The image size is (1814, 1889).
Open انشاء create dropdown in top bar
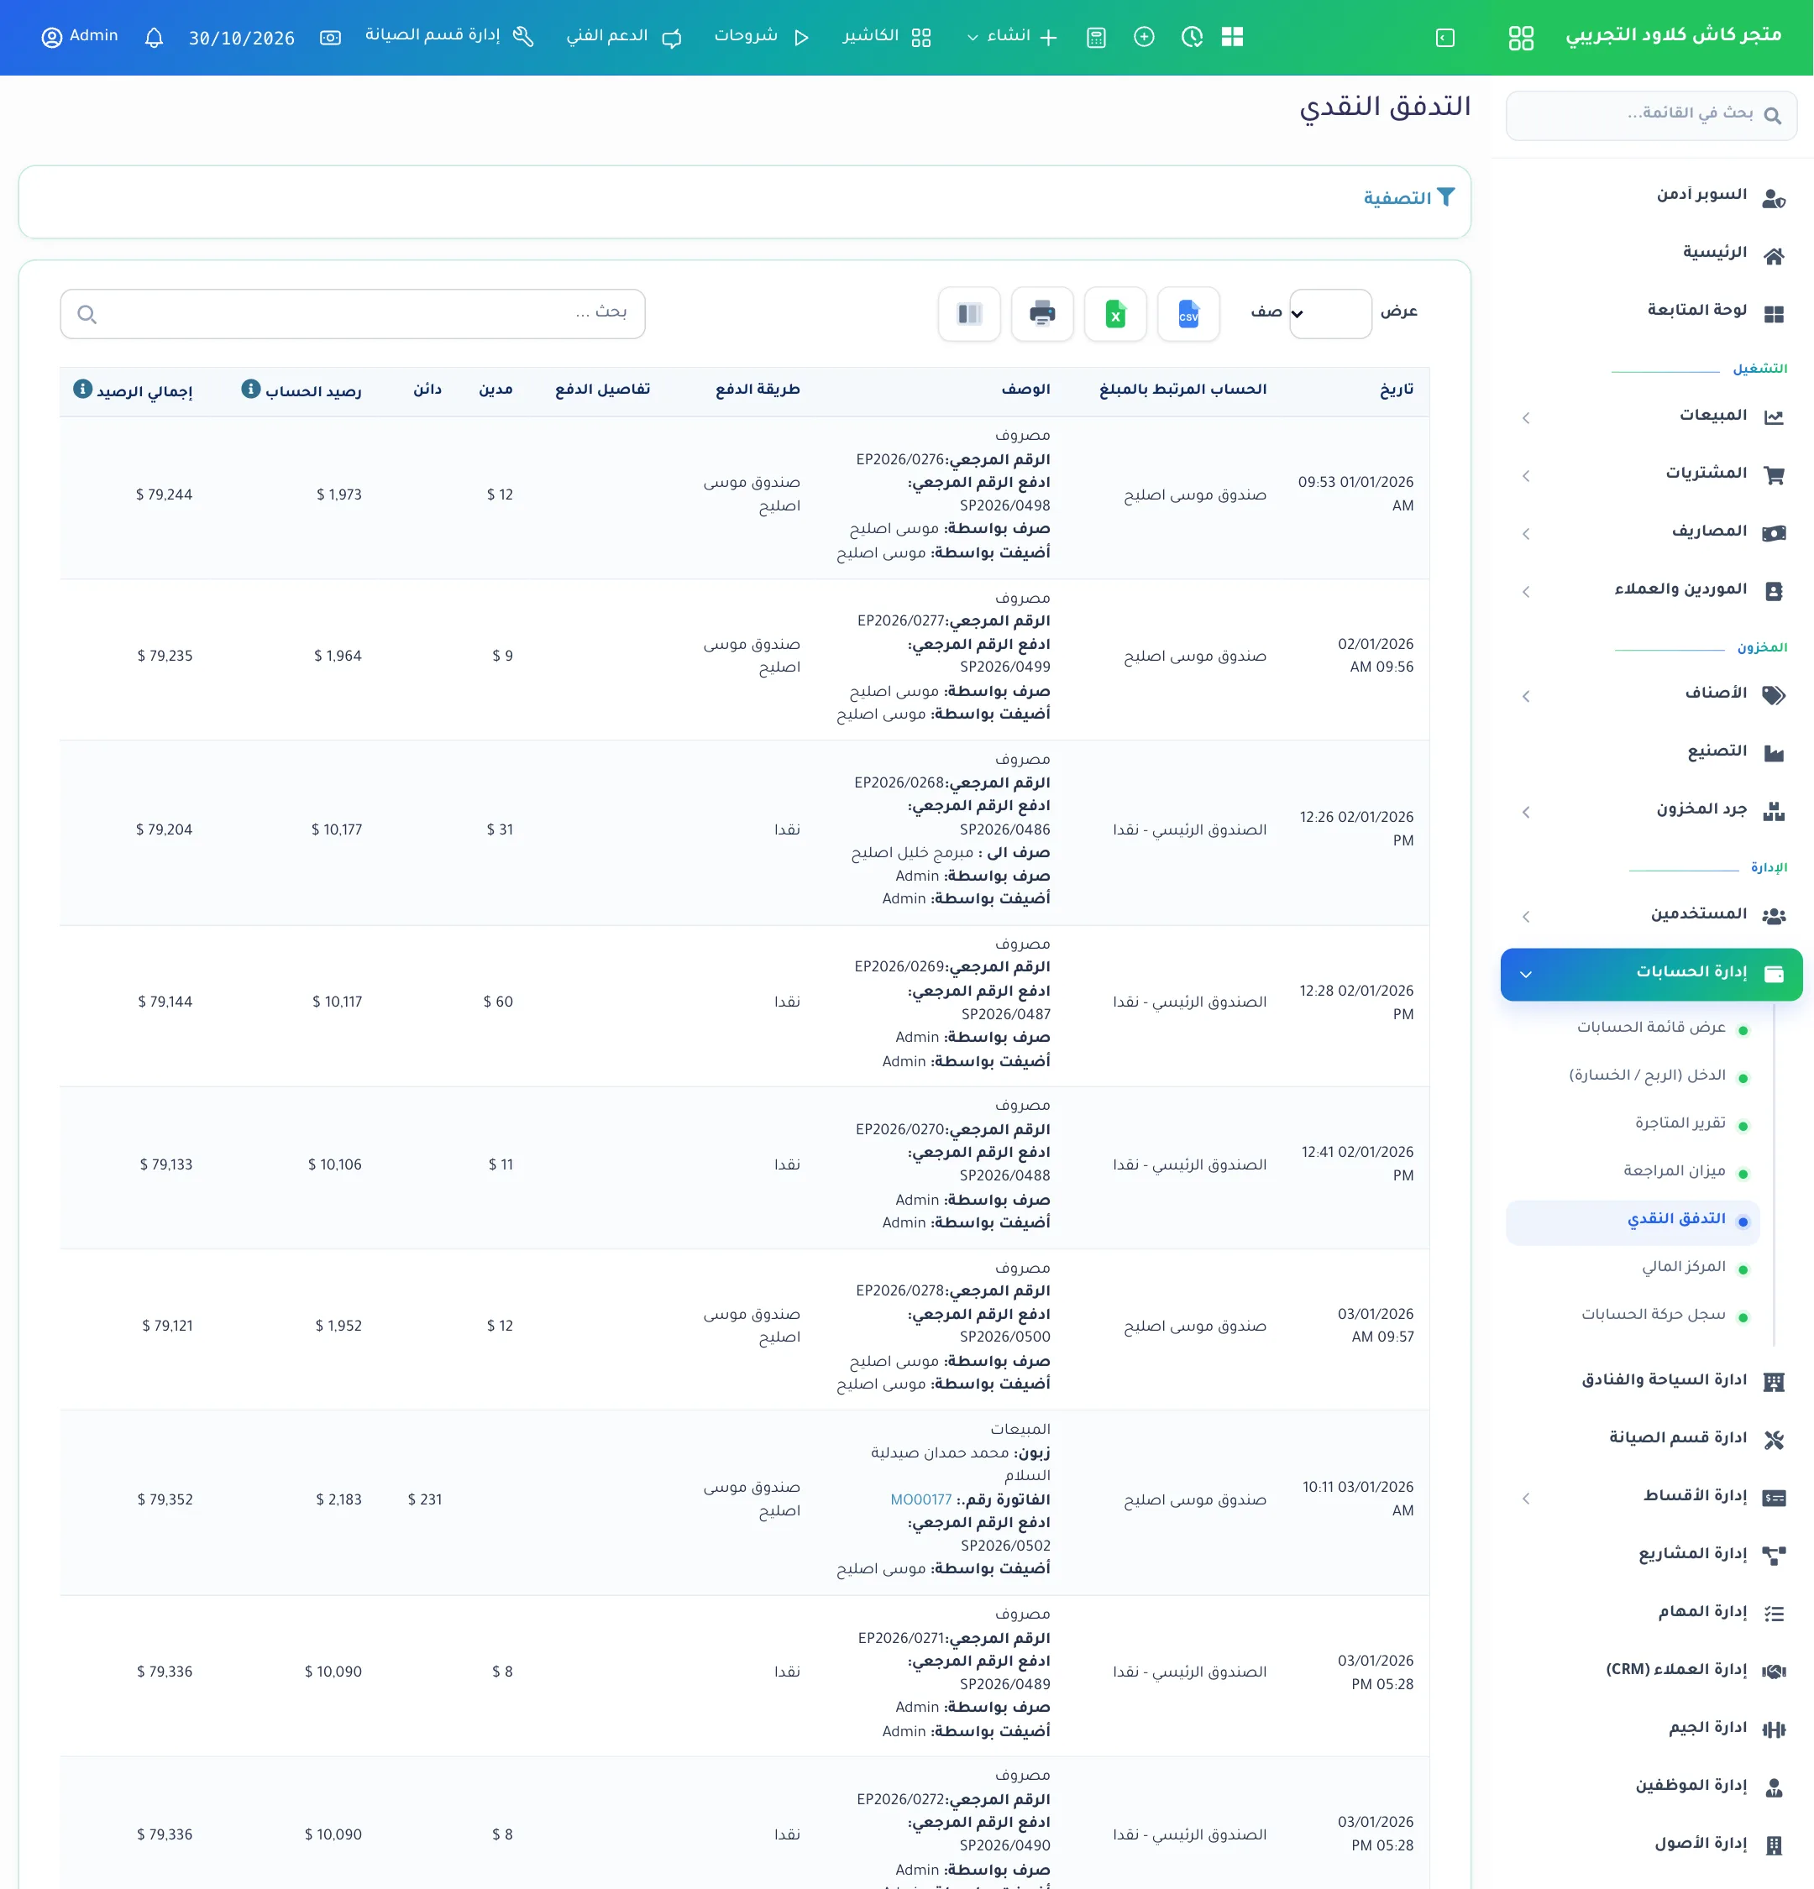pyautogui.click(x=1012, y=37)
